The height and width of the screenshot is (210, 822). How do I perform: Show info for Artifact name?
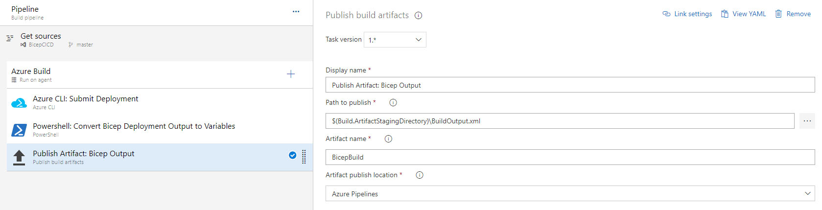[389, 139]
